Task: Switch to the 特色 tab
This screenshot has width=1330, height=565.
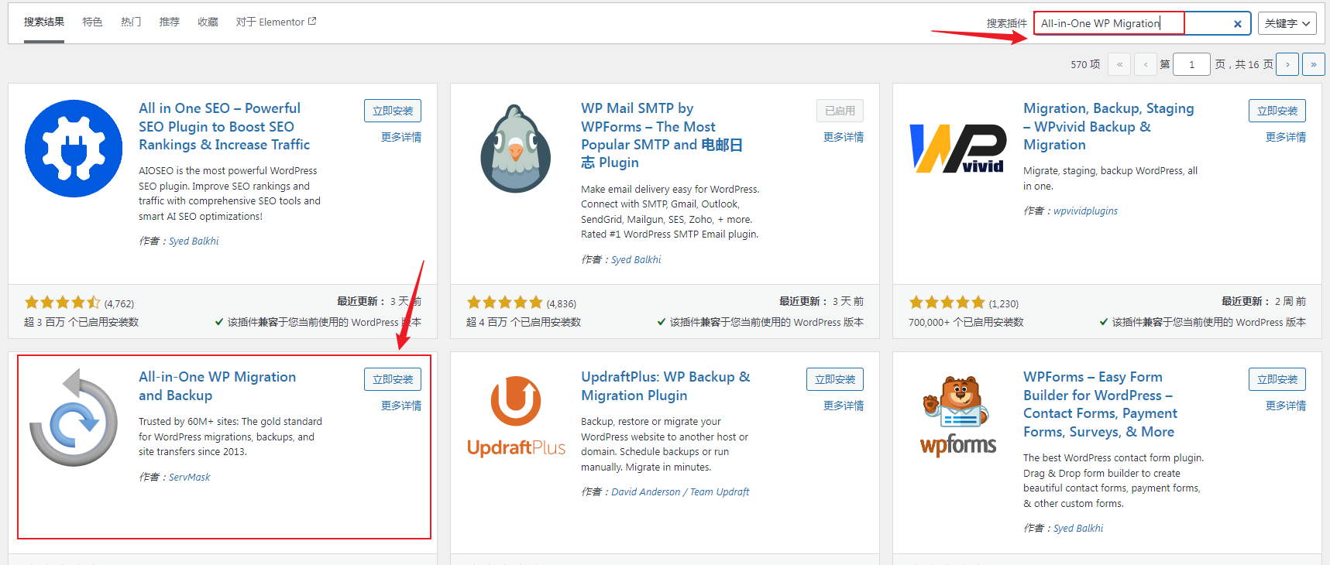Action: pyautogui.click(x=92, y=22)
